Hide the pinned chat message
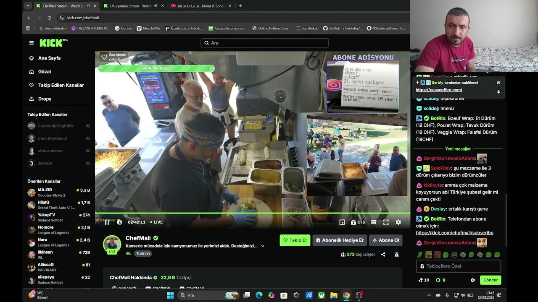538x302 pixels. [x=498, y=83]
